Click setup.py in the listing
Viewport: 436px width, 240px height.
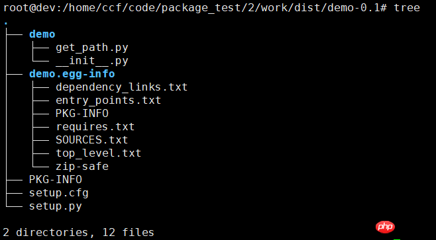(56, 206)
